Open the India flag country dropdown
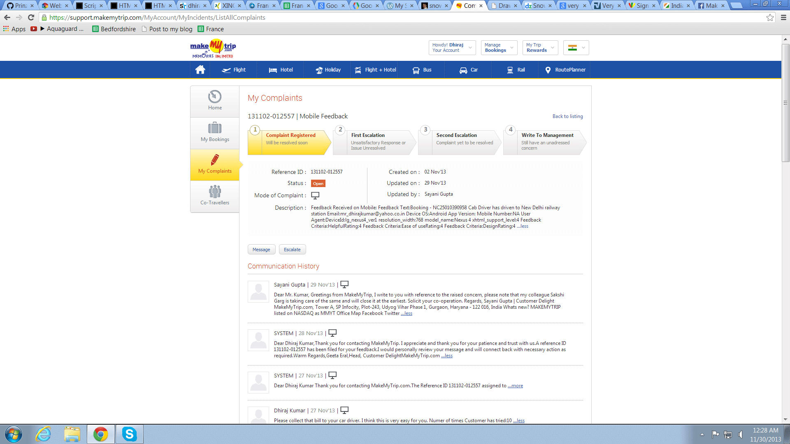790x444 pixels. pos(576,48)
